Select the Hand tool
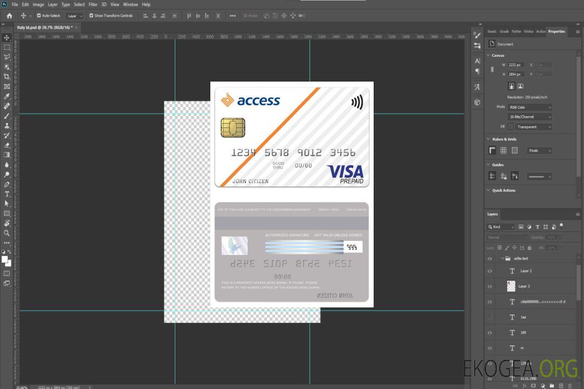Viewport: 584px width, 389px height. [x=6, y=223]
